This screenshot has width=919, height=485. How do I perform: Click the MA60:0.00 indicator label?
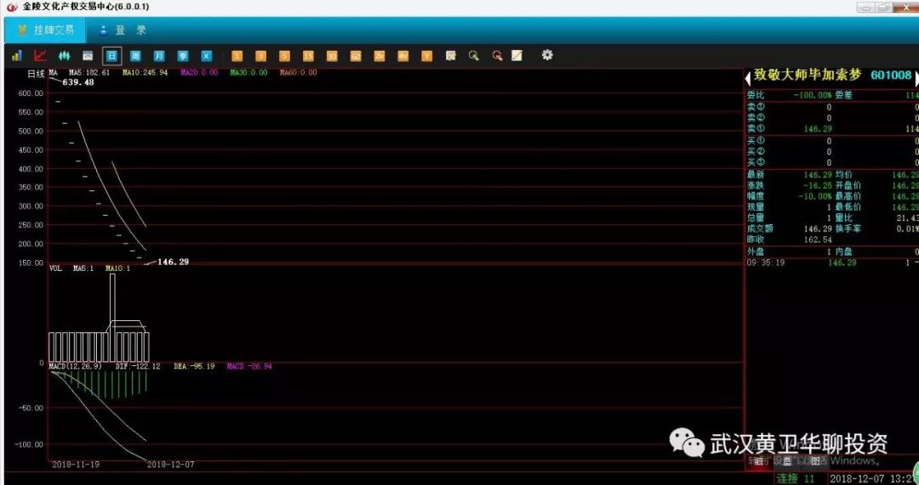(x=299, y=72)
